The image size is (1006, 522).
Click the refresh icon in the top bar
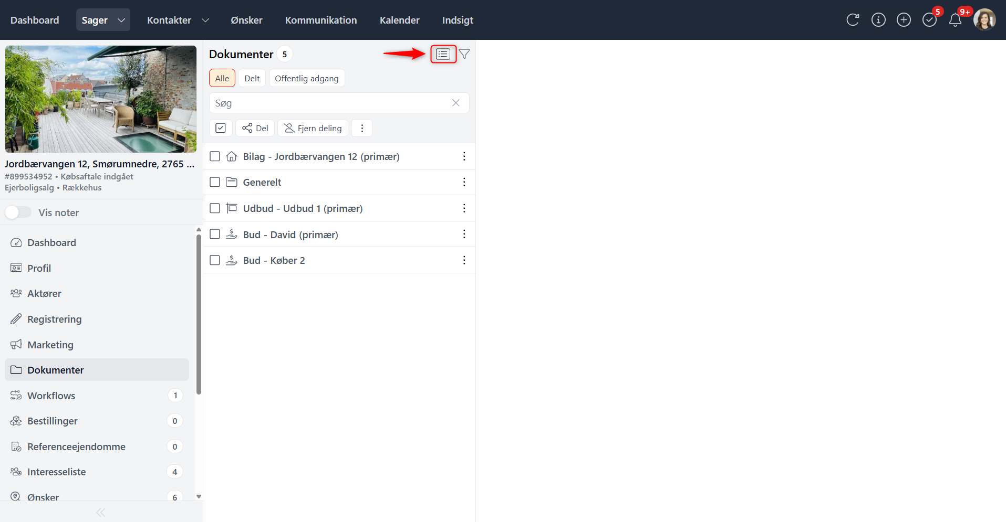click(853, 20)
